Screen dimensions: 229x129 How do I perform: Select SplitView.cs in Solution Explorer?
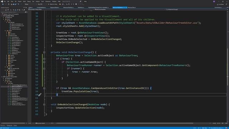click(x=14, y=101)
